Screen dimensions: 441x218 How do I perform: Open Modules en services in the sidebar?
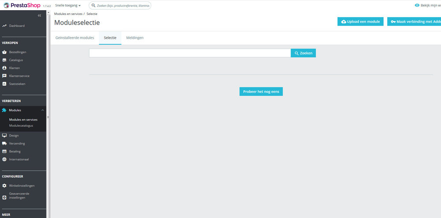tap(23, 120)
